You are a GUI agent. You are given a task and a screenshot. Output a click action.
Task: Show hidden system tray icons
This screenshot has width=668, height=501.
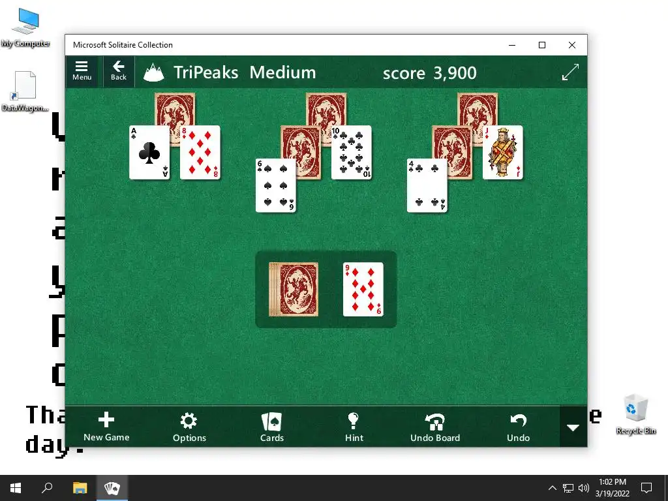(552, 488)
